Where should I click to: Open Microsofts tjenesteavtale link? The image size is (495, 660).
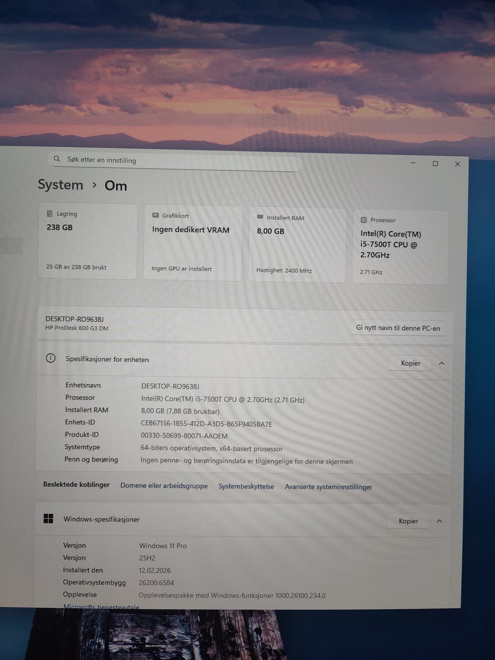(101, 607)
